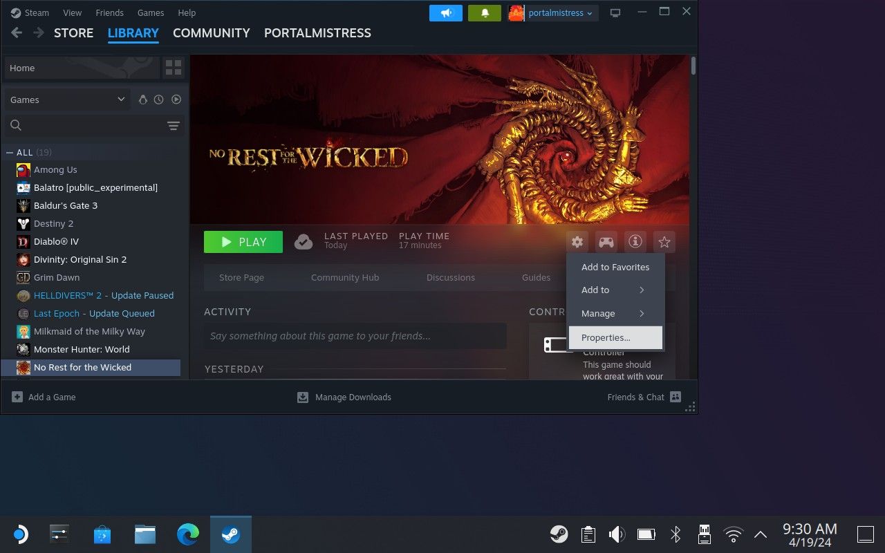Expand the Games filter dropdown
885x553 pixels.
coord(67,100)
